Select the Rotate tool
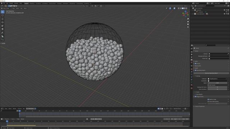230x129 pixels. (x=3, y=22)
